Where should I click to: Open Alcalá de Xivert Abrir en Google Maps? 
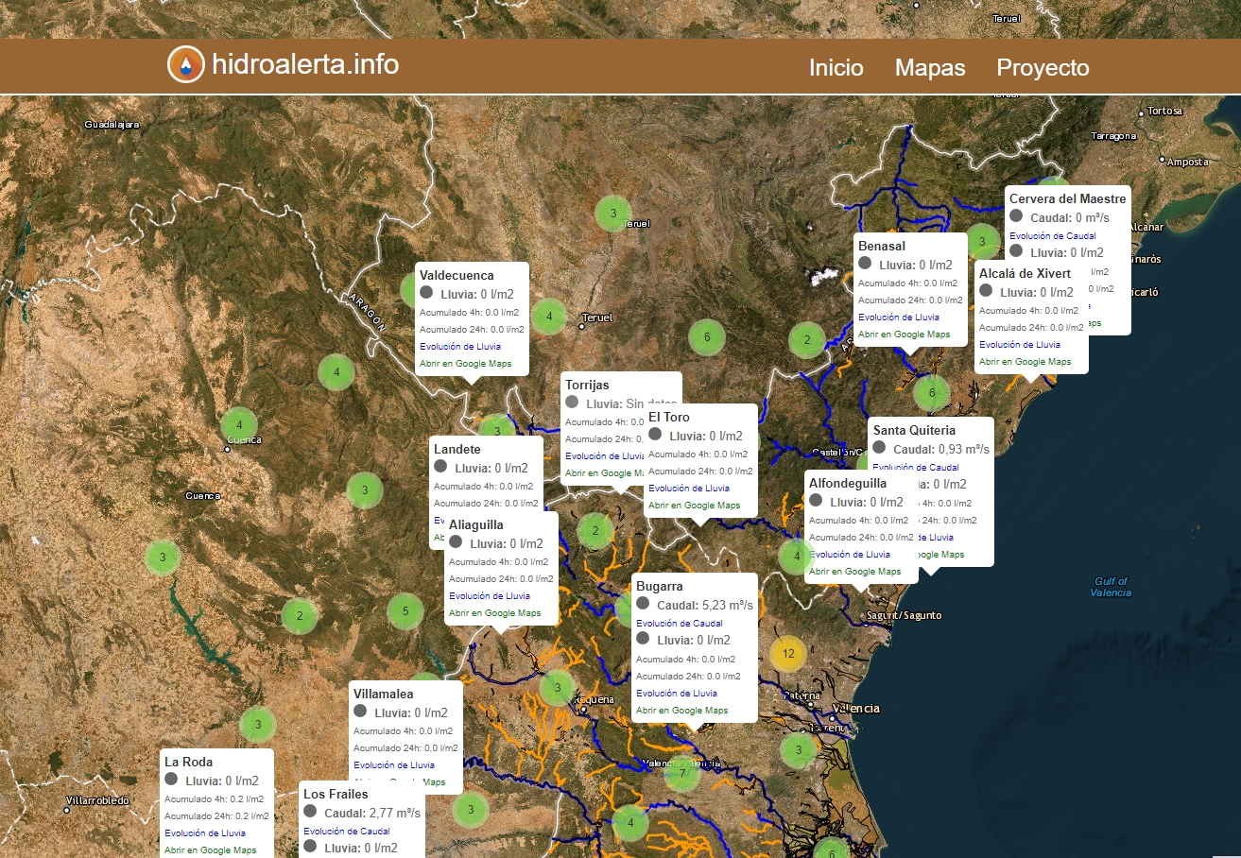click(1026, 362)
